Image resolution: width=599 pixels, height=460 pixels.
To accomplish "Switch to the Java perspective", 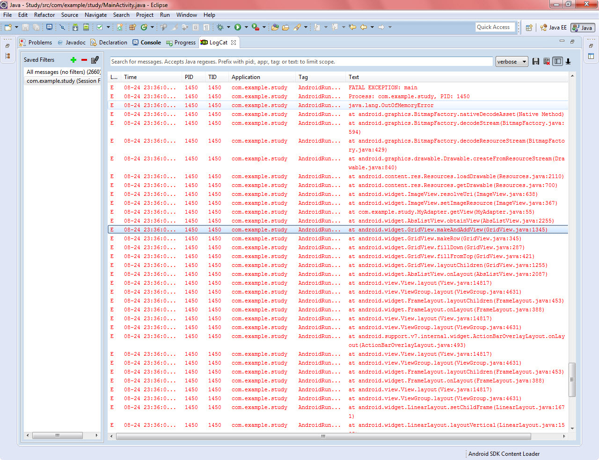I will pos(583,28).
